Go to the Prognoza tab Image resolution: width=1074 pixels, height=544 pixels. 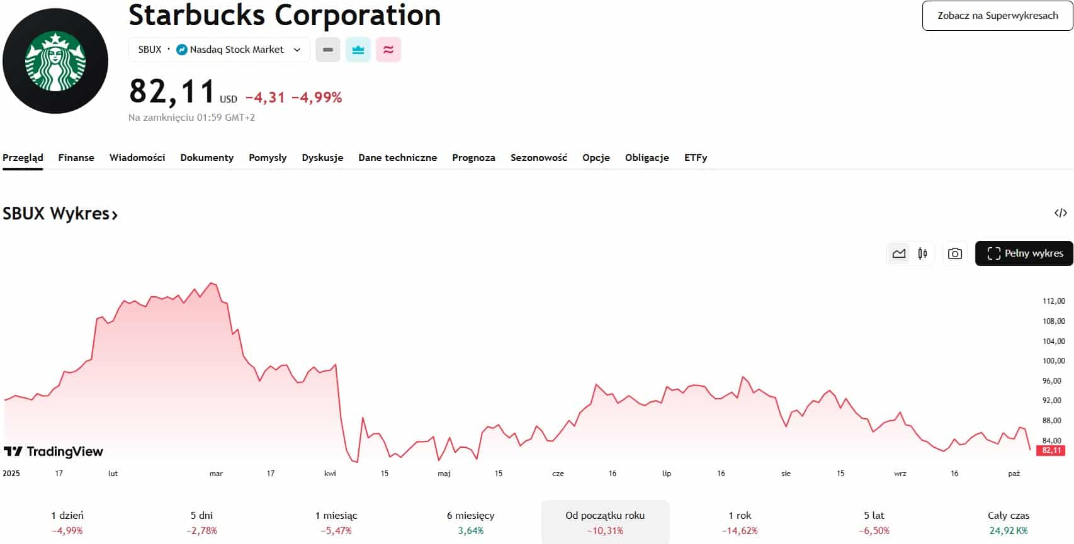pos(473,157)
